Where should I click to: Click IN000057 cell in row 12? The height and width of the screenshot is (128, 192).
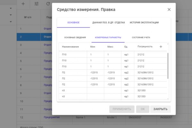166,117
